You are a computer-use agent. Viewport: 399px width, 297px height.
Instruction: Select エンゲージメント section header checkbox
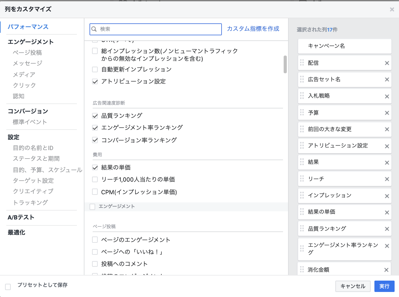92,207
